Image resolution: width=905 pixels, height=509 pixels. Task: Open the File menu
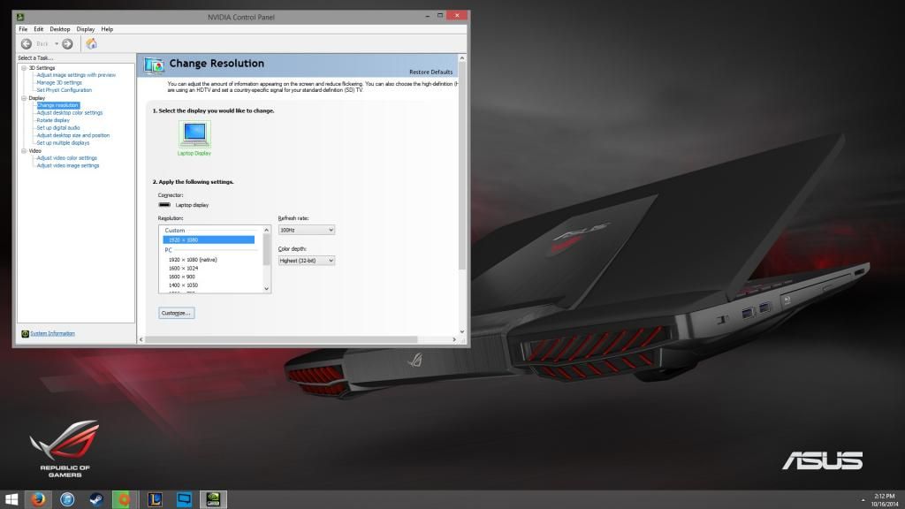(23, 29)
